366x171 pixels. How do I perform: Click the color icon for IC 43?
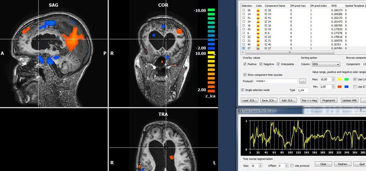259,29
